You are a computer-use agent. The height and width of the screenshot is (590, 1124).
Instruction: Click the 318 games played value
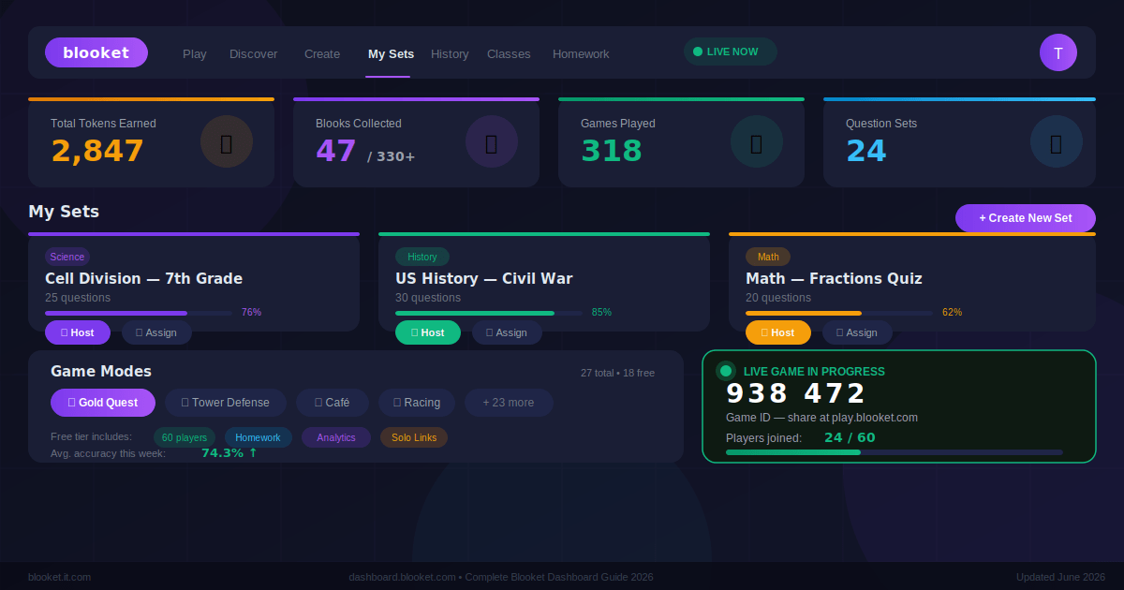click(612, 151)
